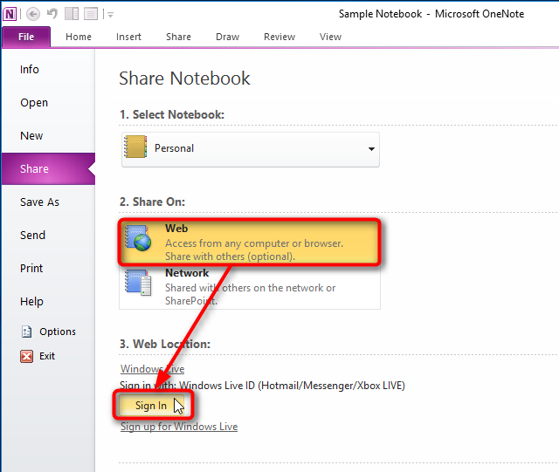Select Print in the backstage menu

(48, 268)
